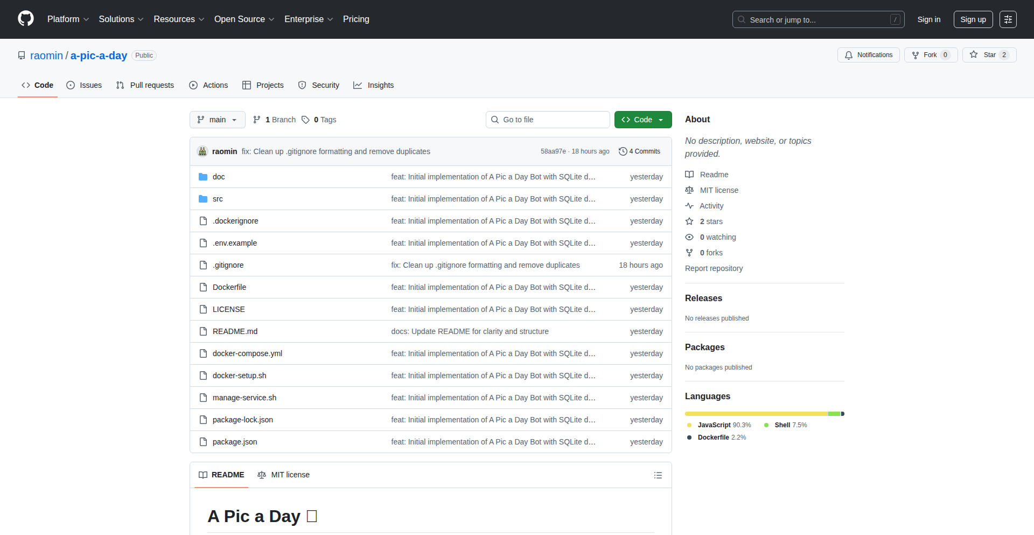Open the README.md commit message link
This screenshot has height=535, width=1034.
pos(470,331)
